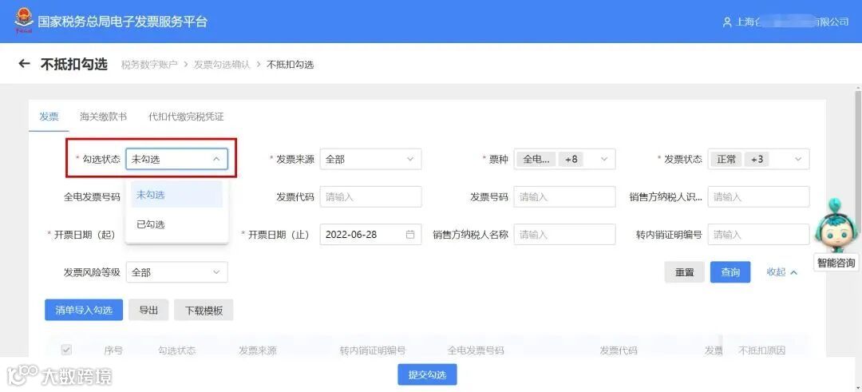Open the 智能咨询 assistant mascot
The width and height of the screenshot is (862, 392).
(835, 225)
